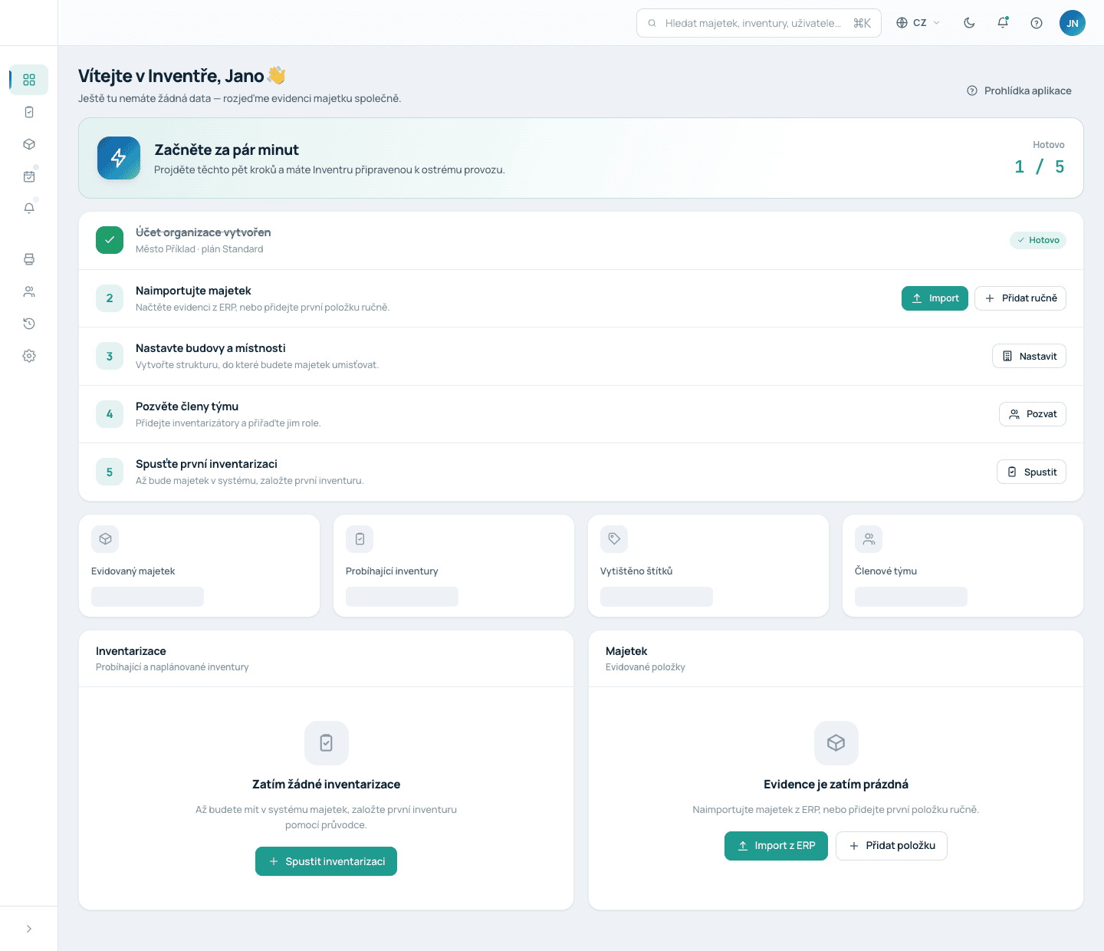Click the 'Prohlídka aplikace' link

pyautogui.click(x=1020, y=90)
